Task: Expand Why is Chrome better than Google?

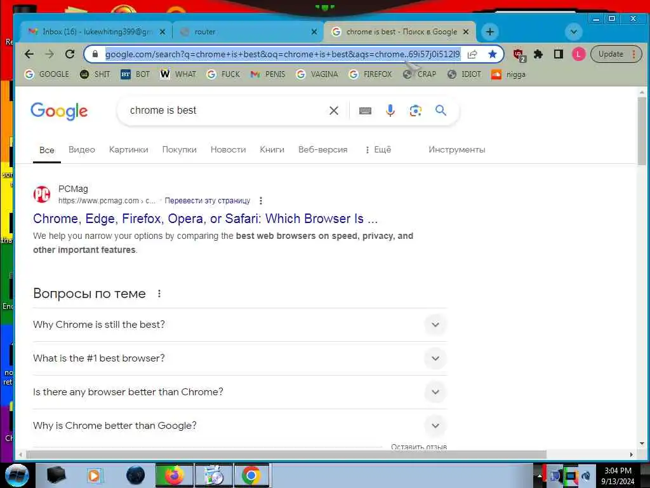Action: 239,425
